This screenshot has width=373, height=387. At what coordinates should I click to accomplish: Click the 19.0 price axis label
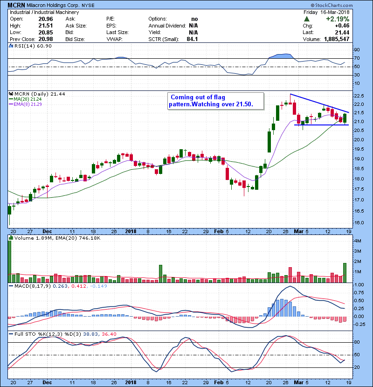(x=359, y=159)
